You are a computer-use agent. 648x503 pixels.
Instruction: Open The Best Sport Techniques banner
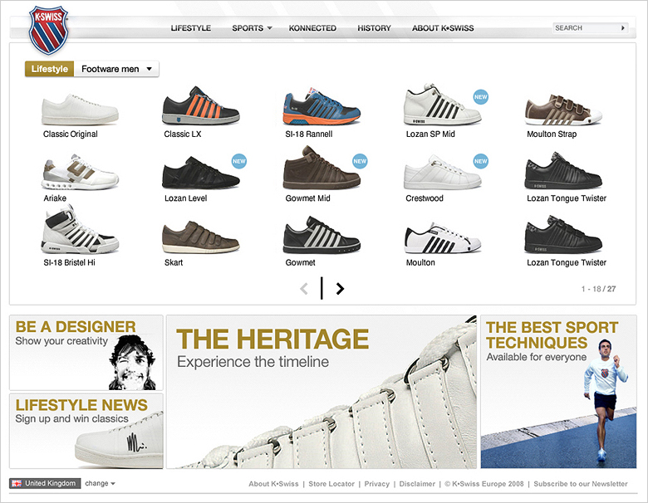pos(558,392)
